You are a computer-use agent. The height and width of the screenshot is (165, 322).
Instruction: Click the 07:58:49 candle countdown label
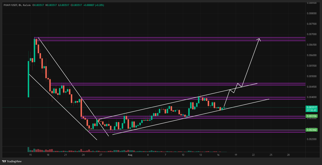pos(312,110)
